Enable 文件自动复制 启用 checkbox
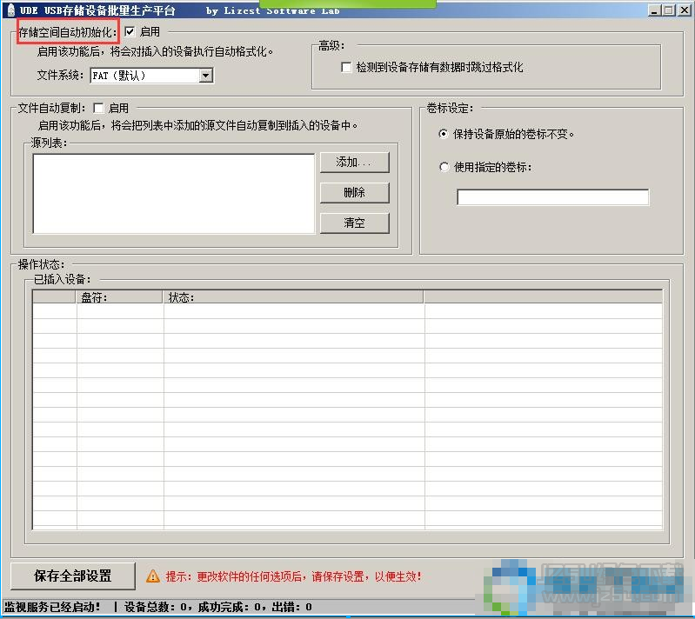The image size is (695, 619). (98, 108)
